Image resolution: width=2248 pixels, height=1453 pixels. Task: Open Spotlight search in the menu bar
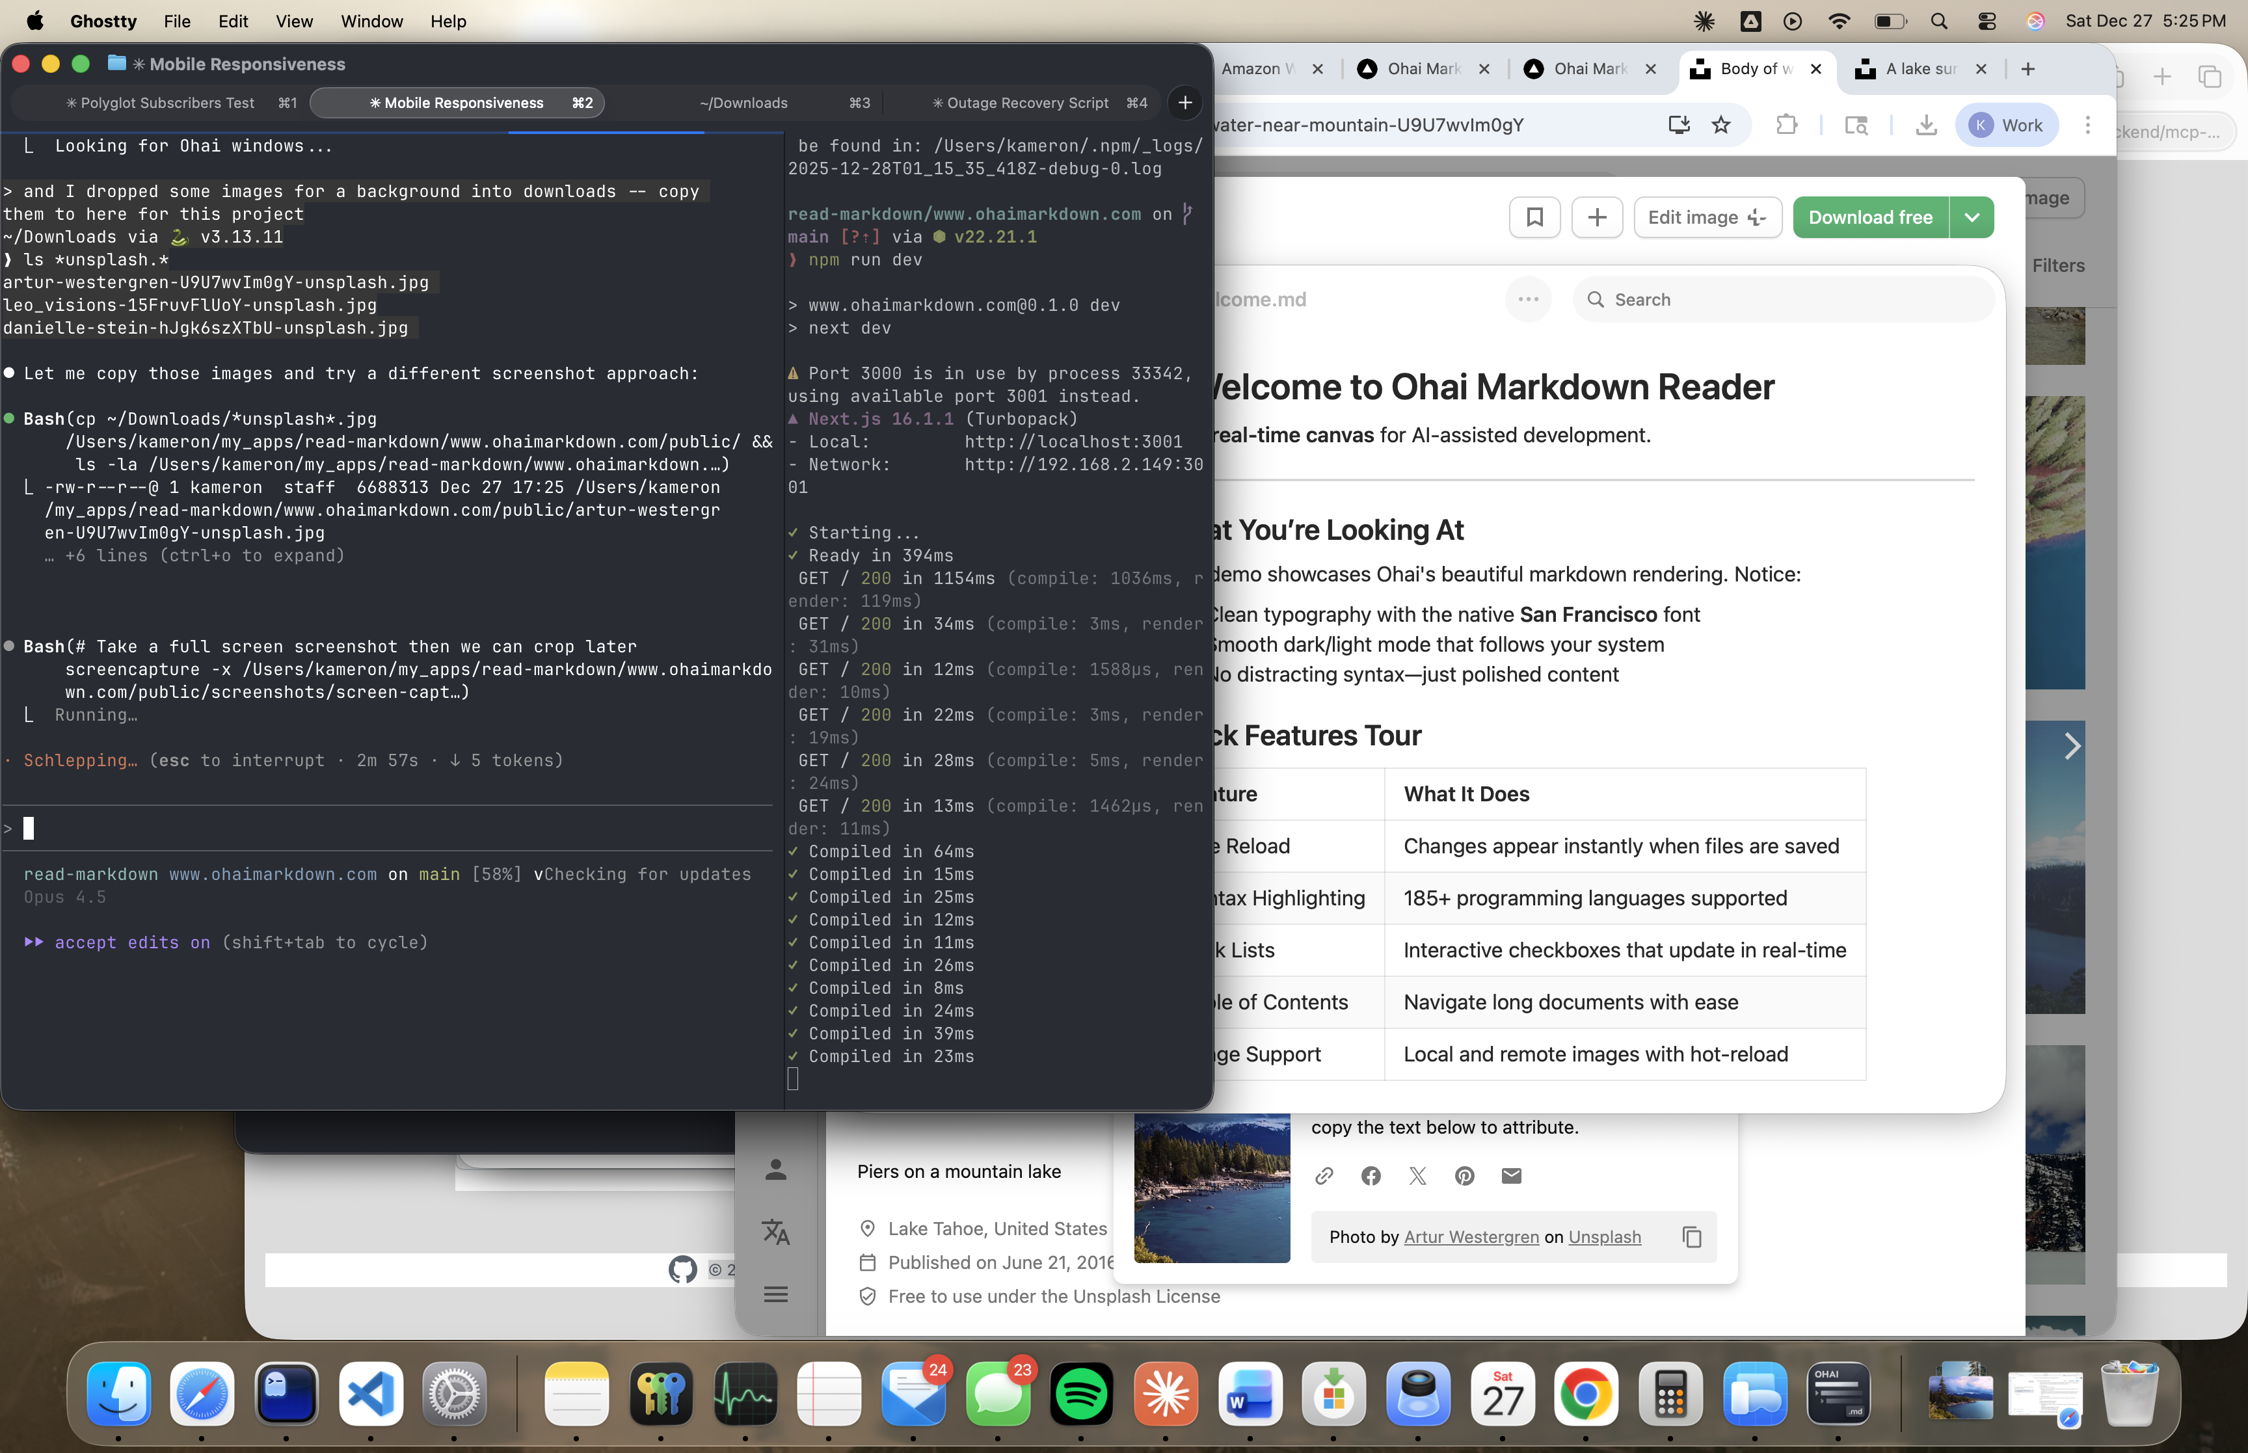pos(1938,21)
